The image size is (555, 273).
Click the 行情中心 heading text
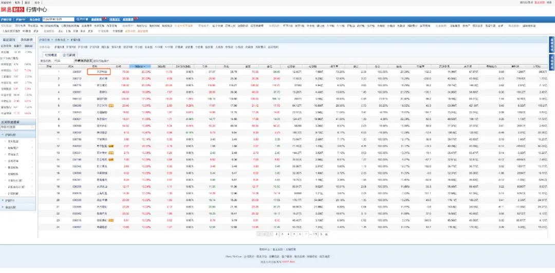click(36, 10)
